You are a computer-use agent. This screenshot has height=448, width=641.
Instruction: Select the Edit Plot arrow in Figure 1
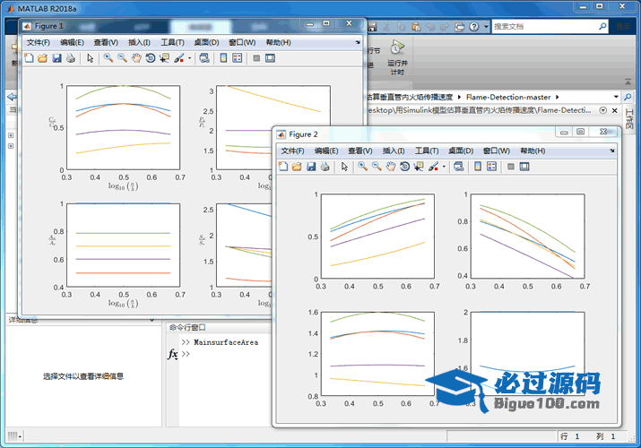click(91, 58)
